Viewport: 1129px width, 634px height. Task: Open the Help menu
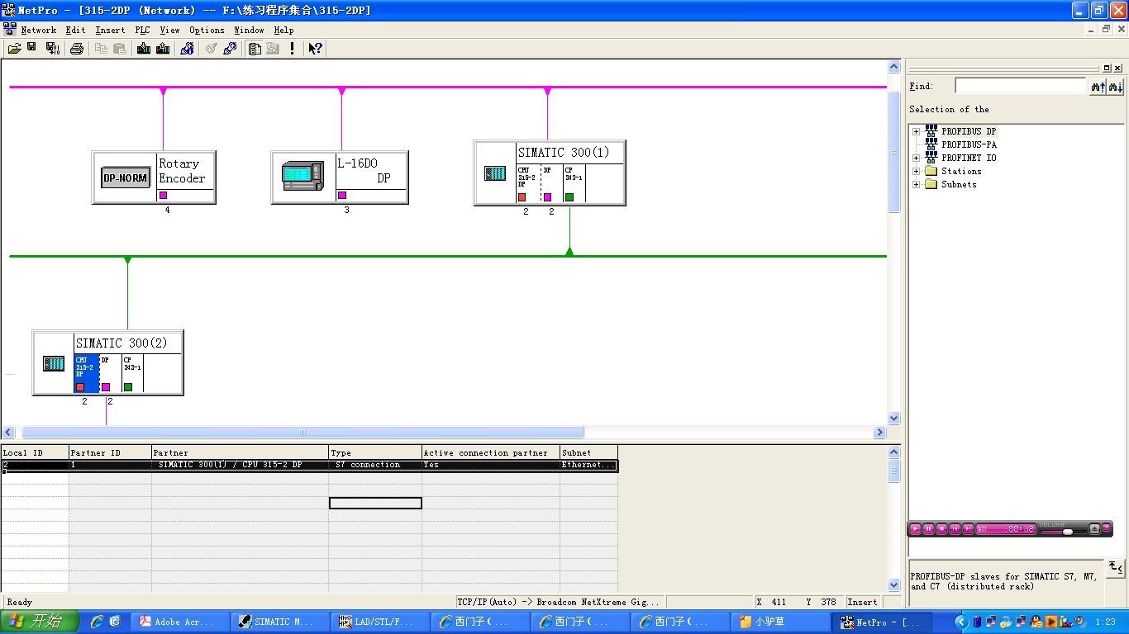283,30
